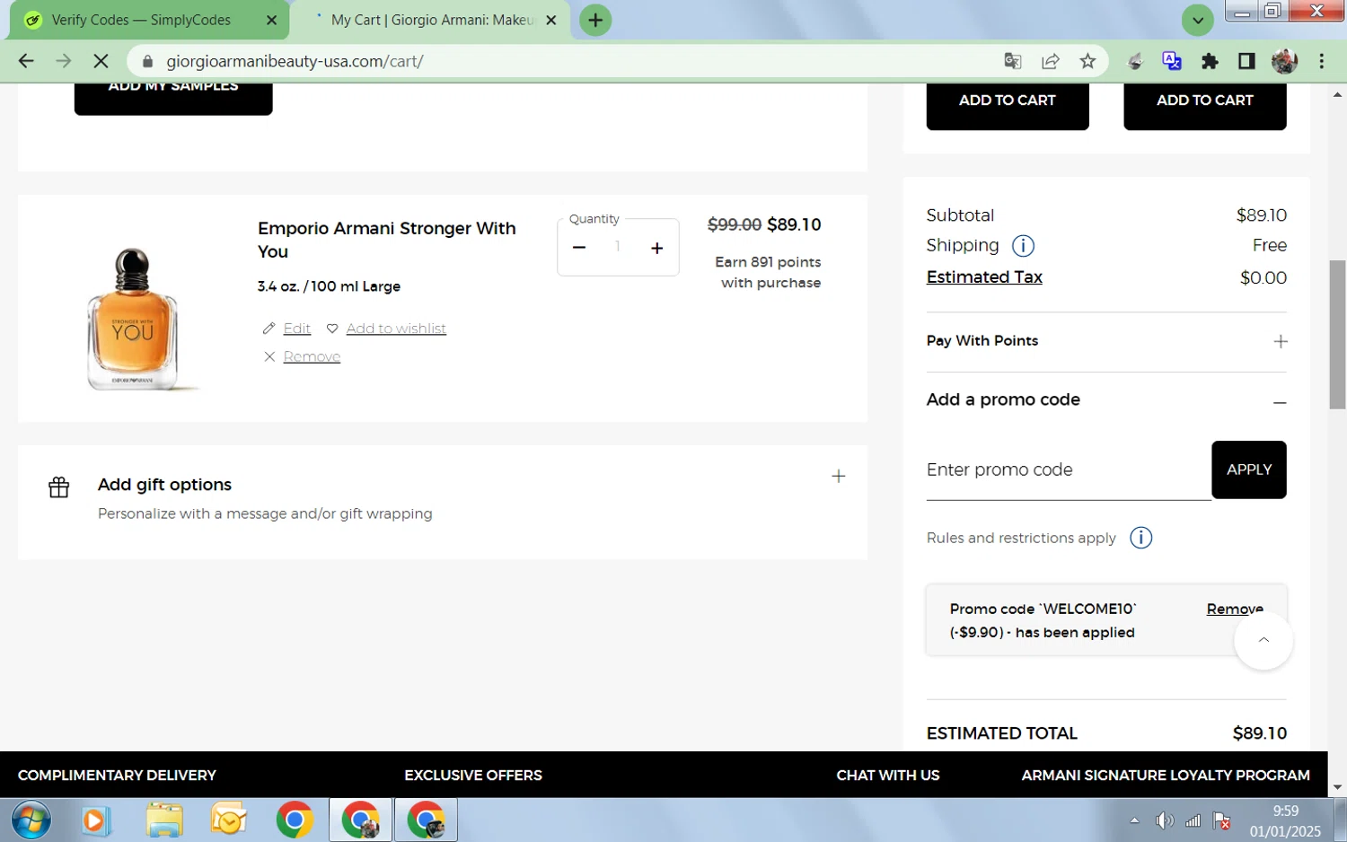Image resolution: width=1347 pixels, height=842 pixels.
Task: Expand Pay With Points section
Action: [x=1281, y=341]
